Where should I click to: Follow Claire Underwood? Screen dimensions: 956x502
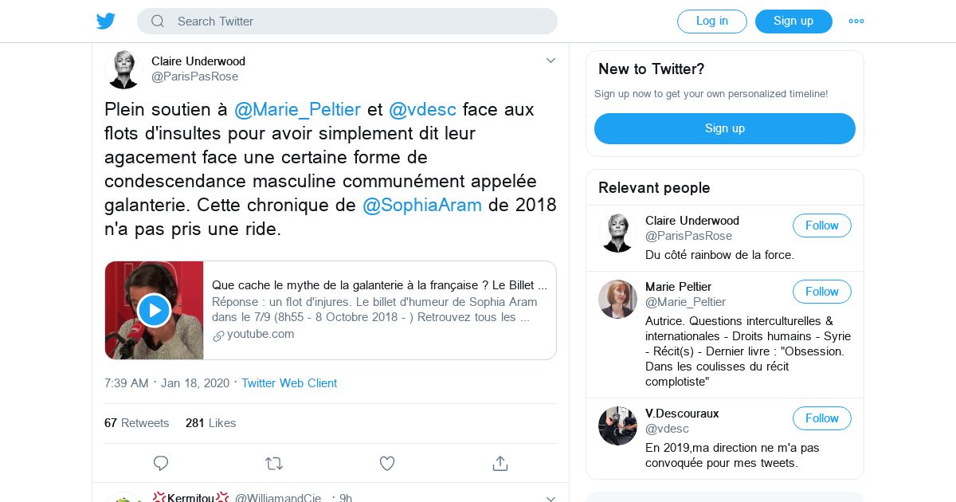821,226
